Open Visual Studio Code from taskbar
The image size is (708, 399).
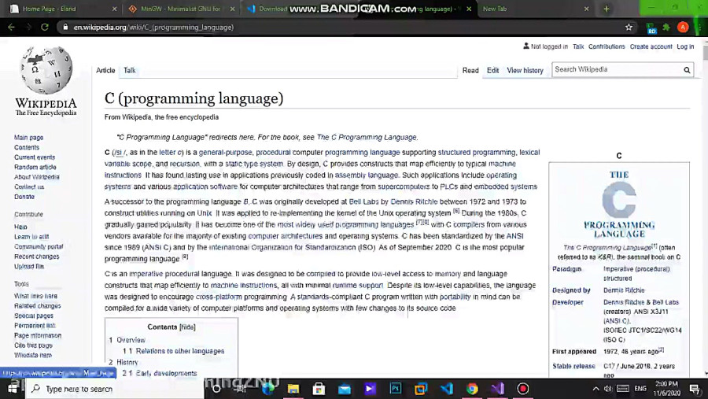pyautogui.click(x=447, y=389)
